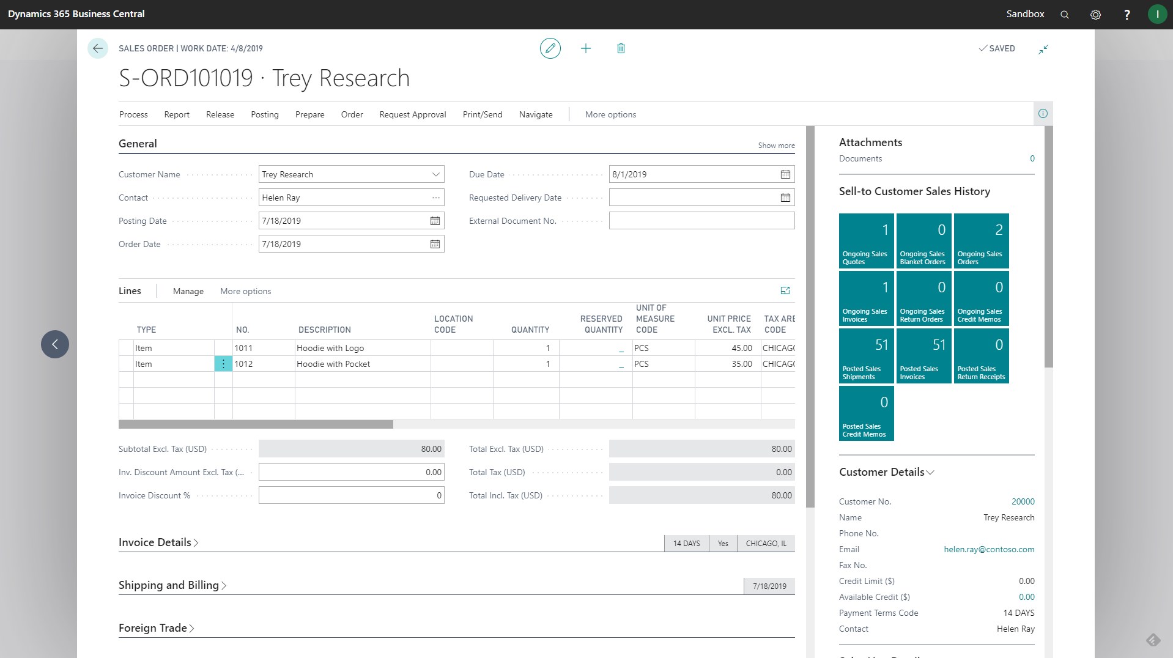Open customer number 20000 link

[x=1023, y=501]
